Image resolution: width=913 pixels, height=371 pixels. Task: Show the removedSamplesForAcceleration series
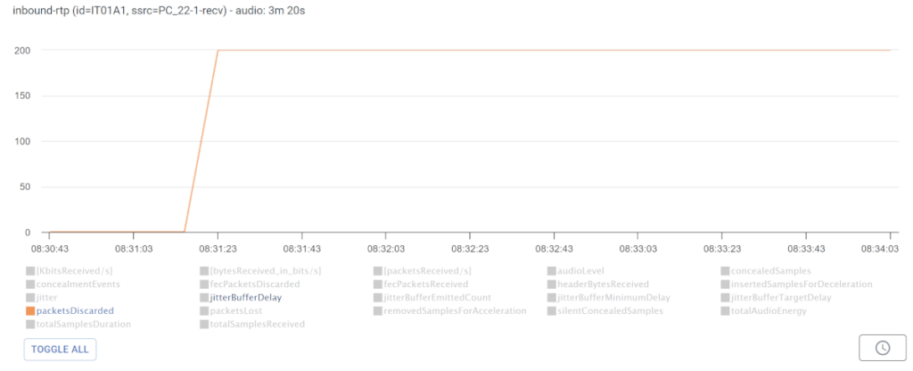pos(454,310)
